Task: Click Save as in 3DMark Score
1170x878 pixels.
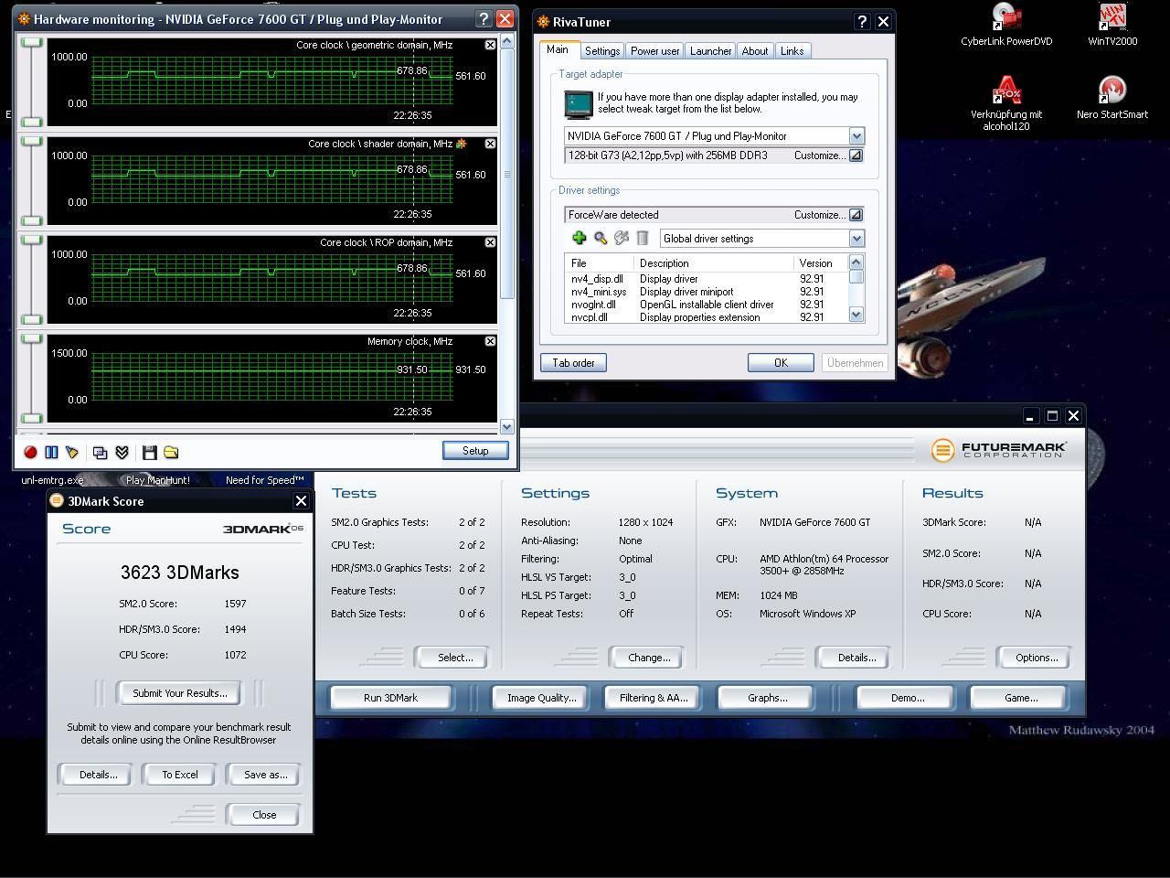Action: click(265, 775)
